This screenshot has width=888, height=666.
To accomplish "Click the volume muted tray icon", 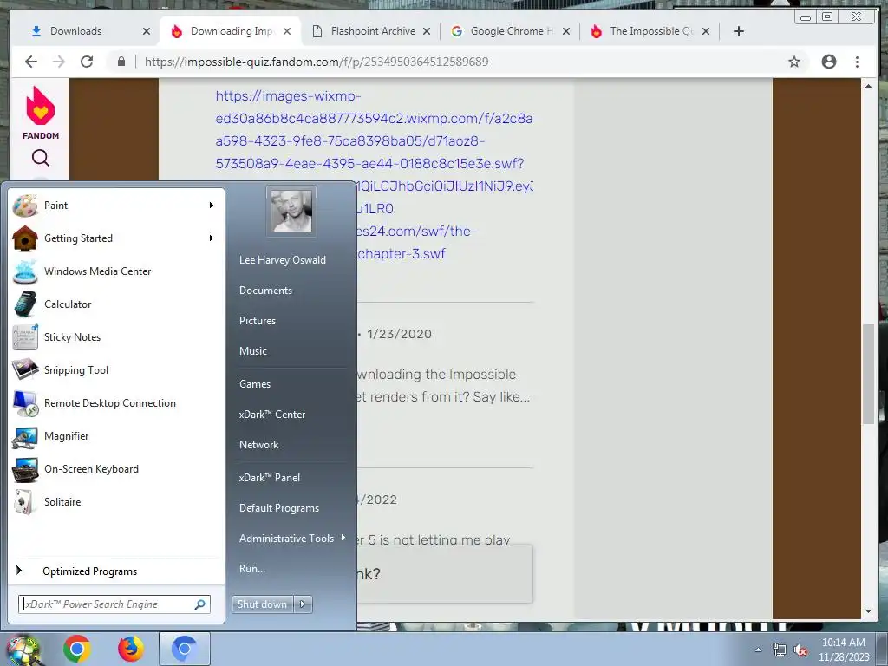I will (800, 650).
